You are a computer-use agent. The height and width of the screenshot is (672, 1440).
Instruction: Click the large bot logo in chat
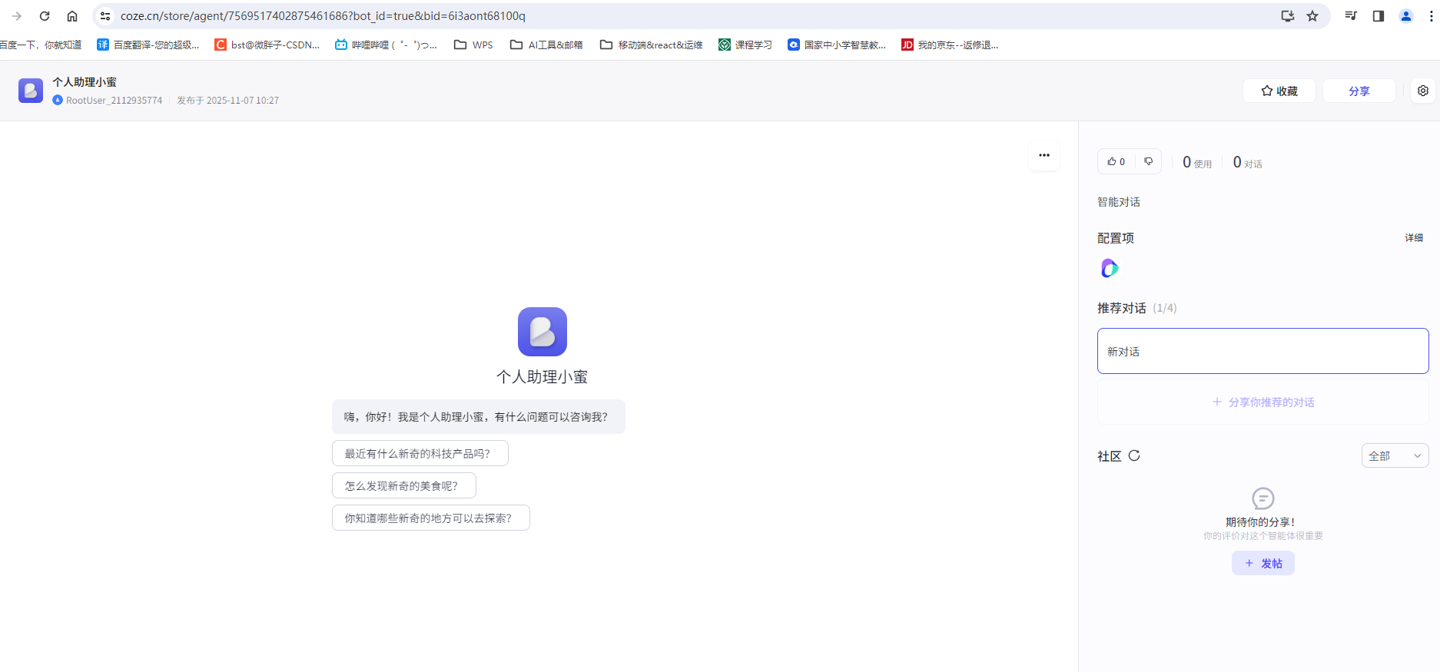click(542, 332)
